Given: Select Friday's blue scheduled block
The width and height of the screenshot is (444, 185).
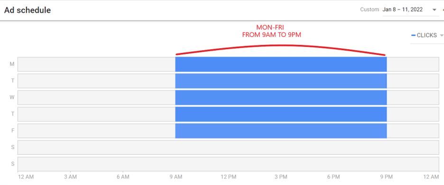Looking at the screenshot, I should coord(281,131).
